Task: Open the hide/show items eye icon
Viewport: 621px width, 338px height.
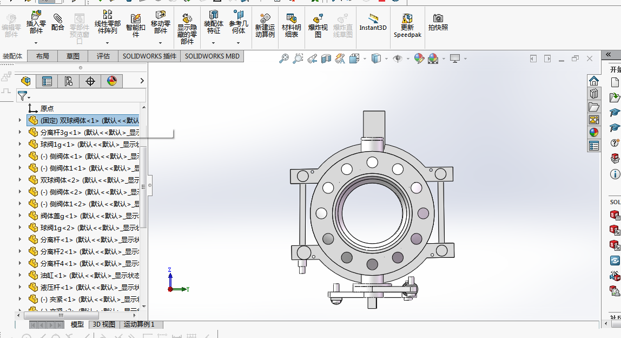Action: click(398, 58)
